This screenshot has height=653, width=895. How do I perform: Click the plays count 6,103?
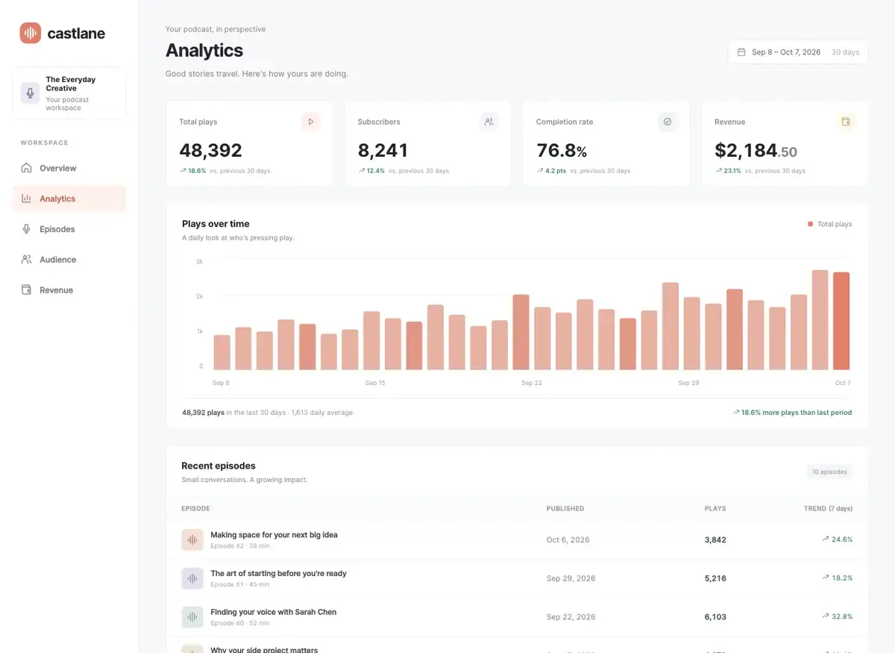pyautogui.click(x=715, y=617)
